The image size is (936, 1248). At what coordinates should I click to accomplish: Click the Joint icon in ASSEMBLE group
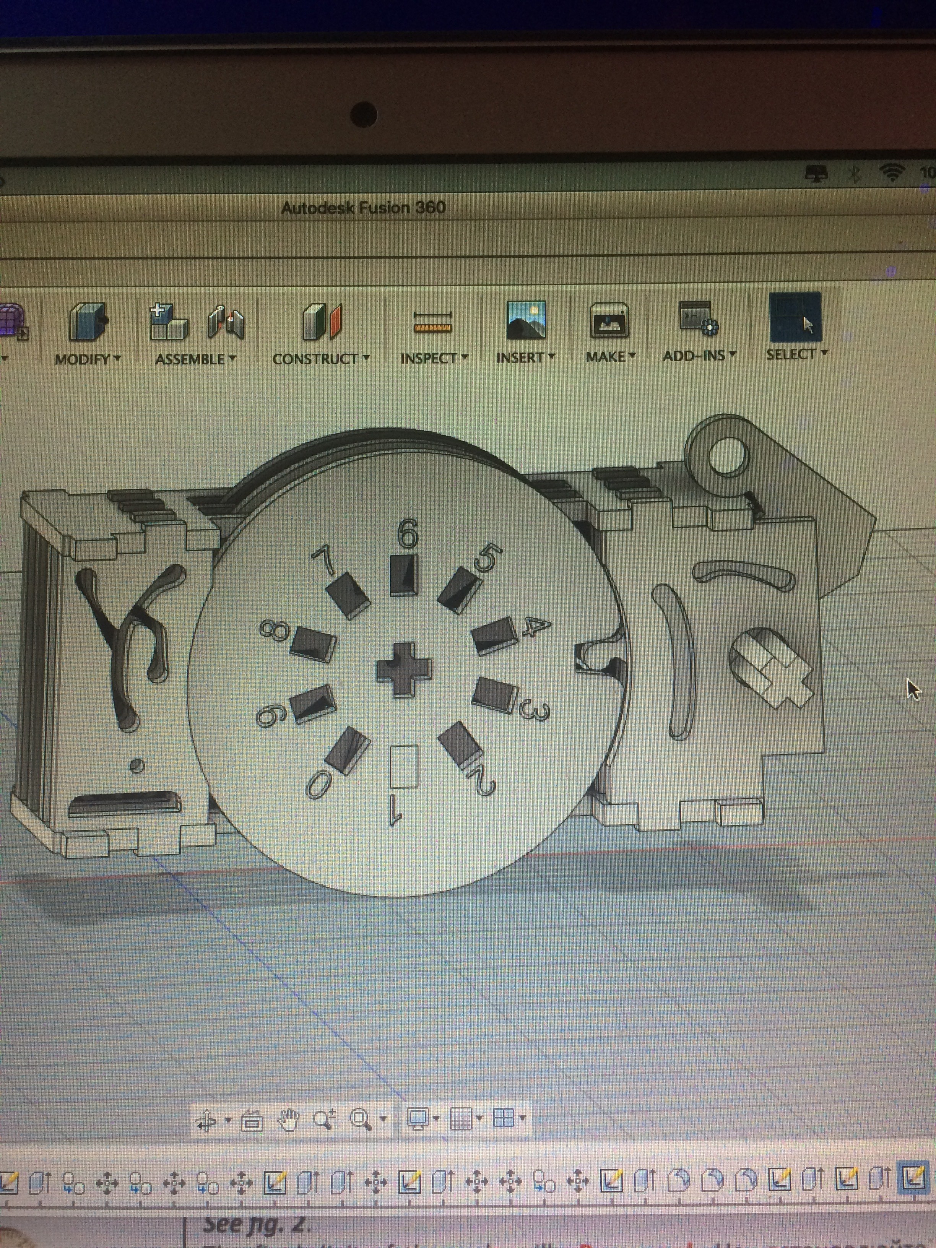click(x=226, y=322)
